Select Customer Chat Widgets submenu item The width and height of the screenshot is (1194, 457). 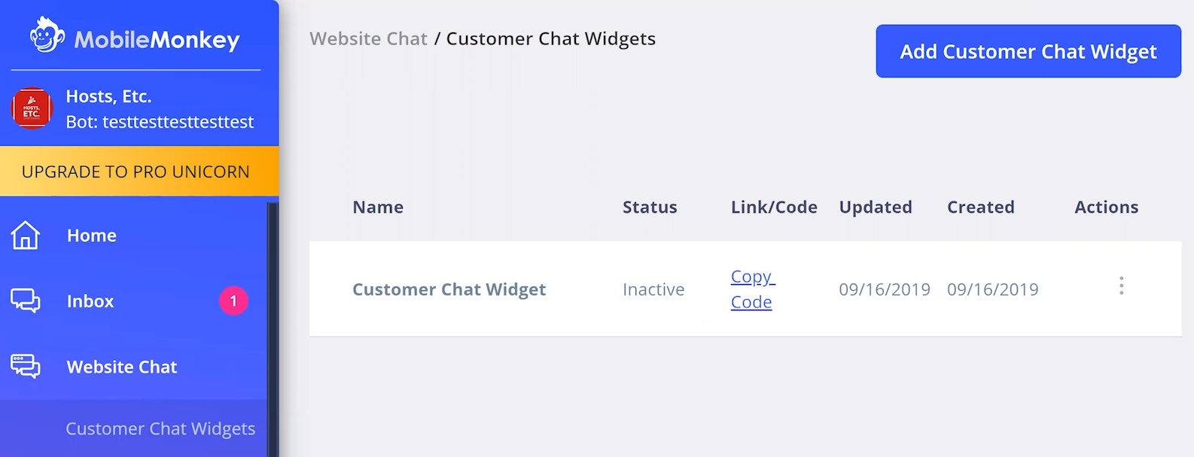[x=160, y=428]
